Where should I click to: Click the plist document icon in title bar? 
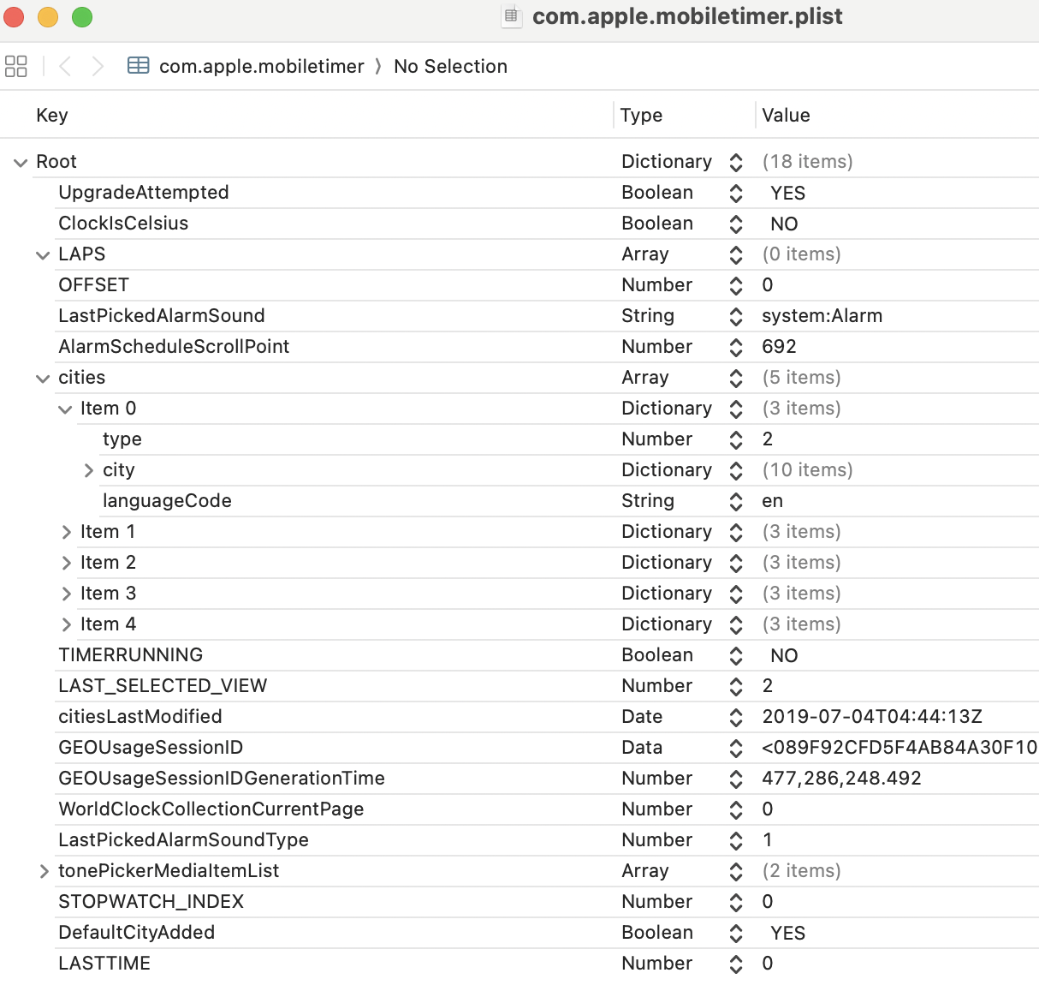click(511, 16)
